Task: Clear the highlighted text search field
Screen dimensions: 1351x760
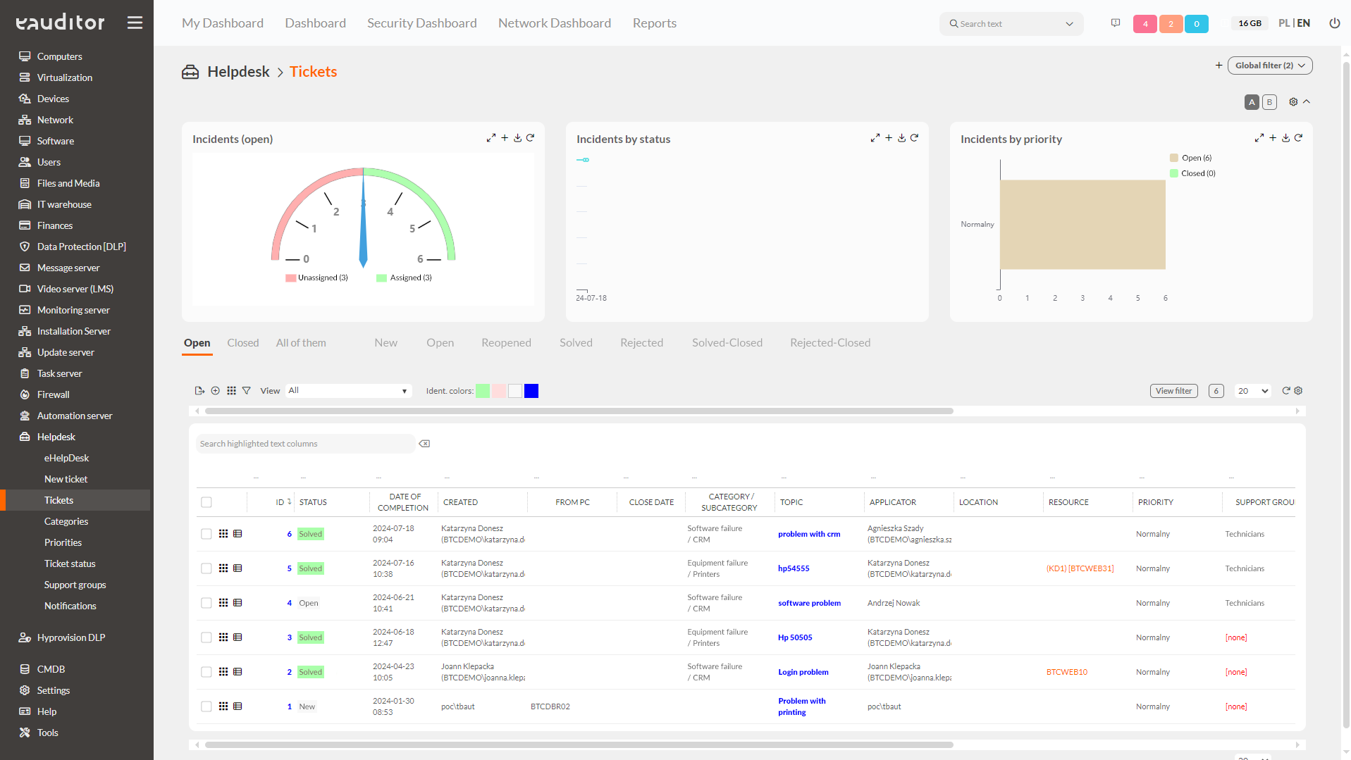Action: pyautogui.click(x=424, y=444)
